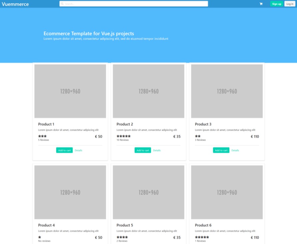
Task: Open Details link for Product 3
Action: (x=235, y=150)
